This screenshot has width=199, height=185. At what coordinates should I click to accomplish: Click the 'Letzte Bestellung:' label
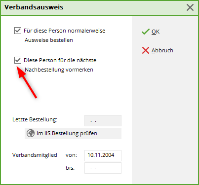35,119
